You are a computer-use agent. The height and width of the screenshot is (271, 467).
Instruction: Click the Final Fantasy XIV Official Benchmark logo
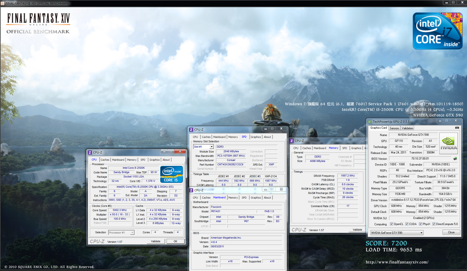38,24
